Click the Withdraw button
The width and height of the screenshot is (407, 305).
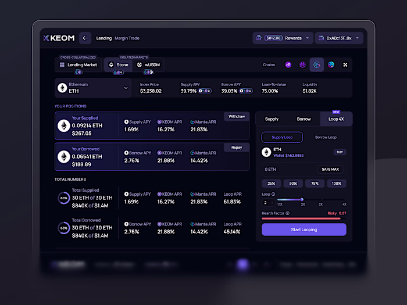237,116
